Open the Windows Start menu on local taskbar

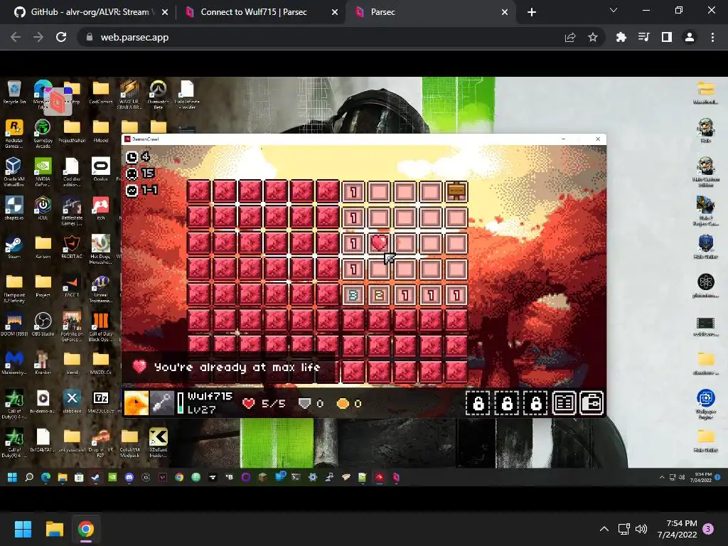click(23, 529)
